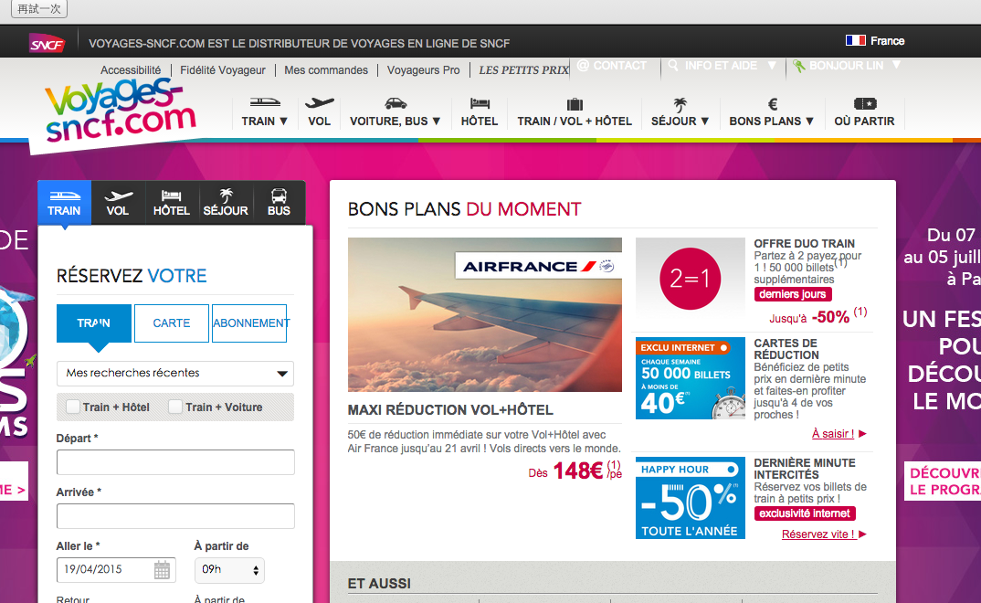The height and width of the screenshot is (603, 981).
Task: Click into the Départ input field
Action: [x=175, y=462]
